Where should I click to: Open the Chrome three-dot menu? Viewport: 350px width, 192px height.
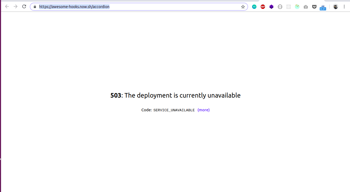tap(344, 6)
